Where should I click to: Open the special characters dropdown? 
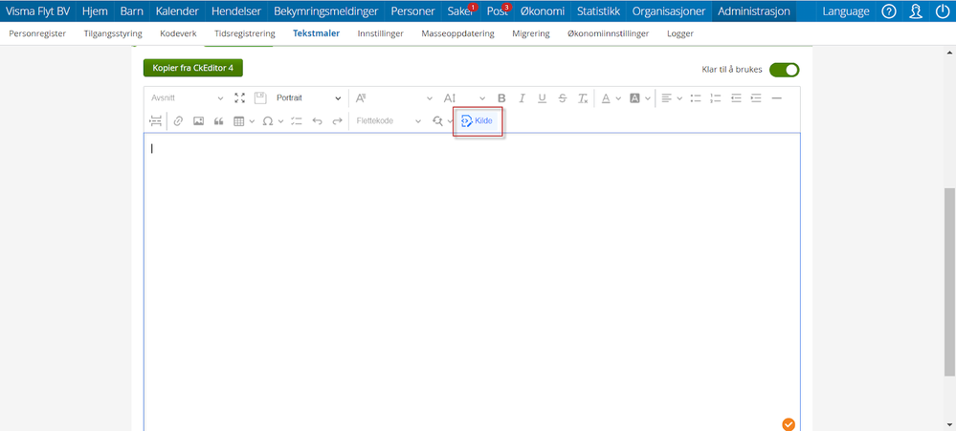point(273,120)
